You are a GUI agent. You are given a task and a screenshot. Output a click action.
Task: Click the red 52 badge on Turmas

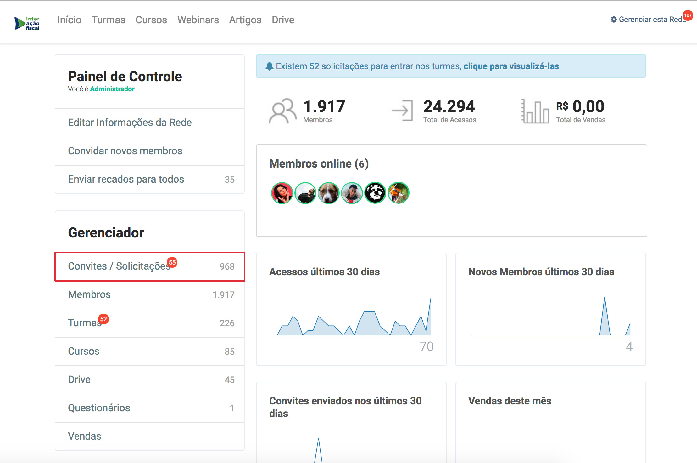tap(103, 319)
